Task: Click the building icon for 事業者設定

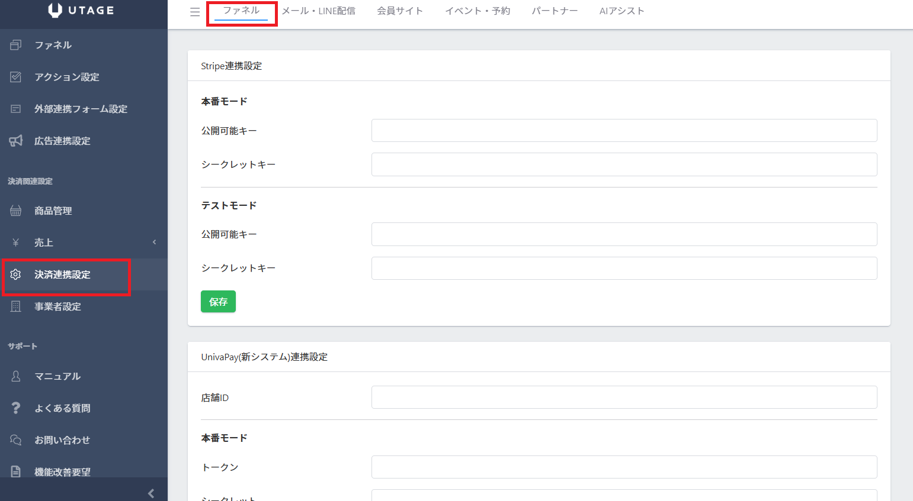Action: [x=16, y=306]
